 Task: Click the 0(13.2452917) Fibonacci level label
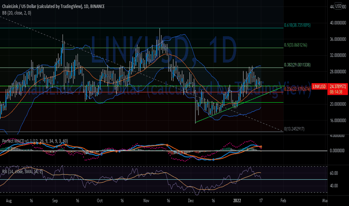click(294, 129)
